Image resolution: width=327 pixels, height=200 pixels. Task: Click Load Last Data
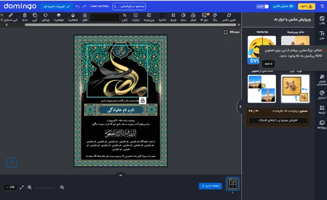(100, 6)
